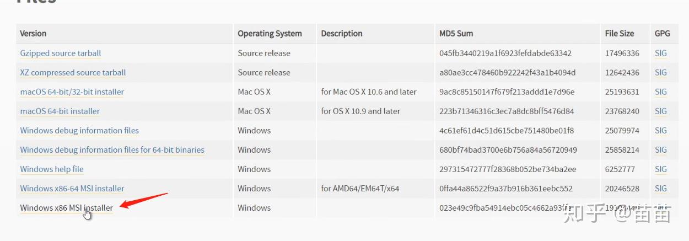Open SIG for Windows x86-64 MSI installer
689x241 pixels.
661,189
